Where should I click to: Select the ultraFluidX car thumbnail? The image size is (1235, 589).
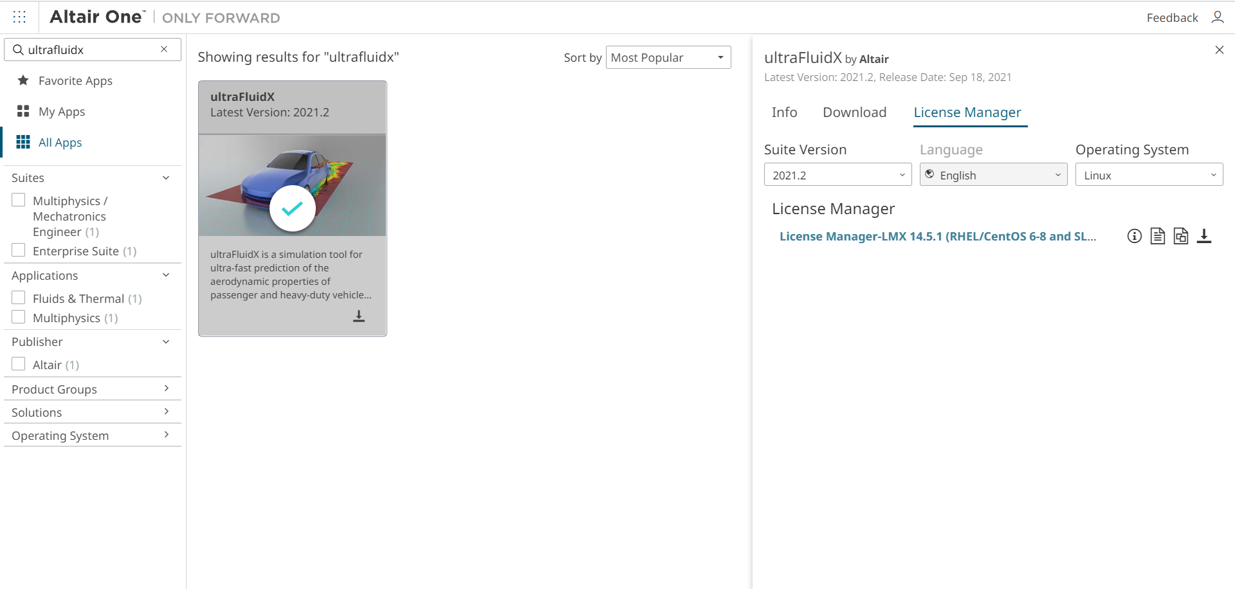click(x=292, y=185)
